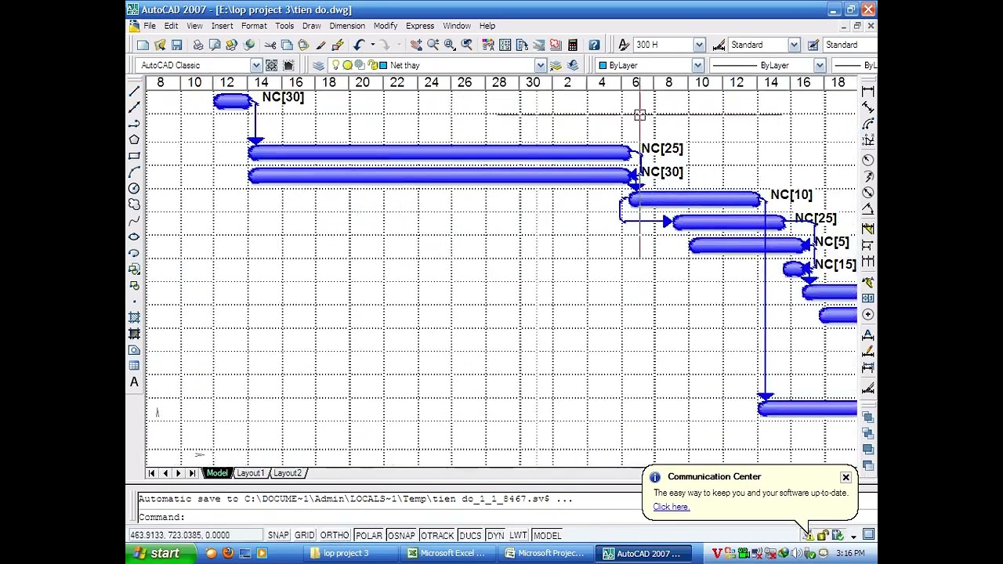
Task: Open the Modify menu
Action: tap(386, 26)
